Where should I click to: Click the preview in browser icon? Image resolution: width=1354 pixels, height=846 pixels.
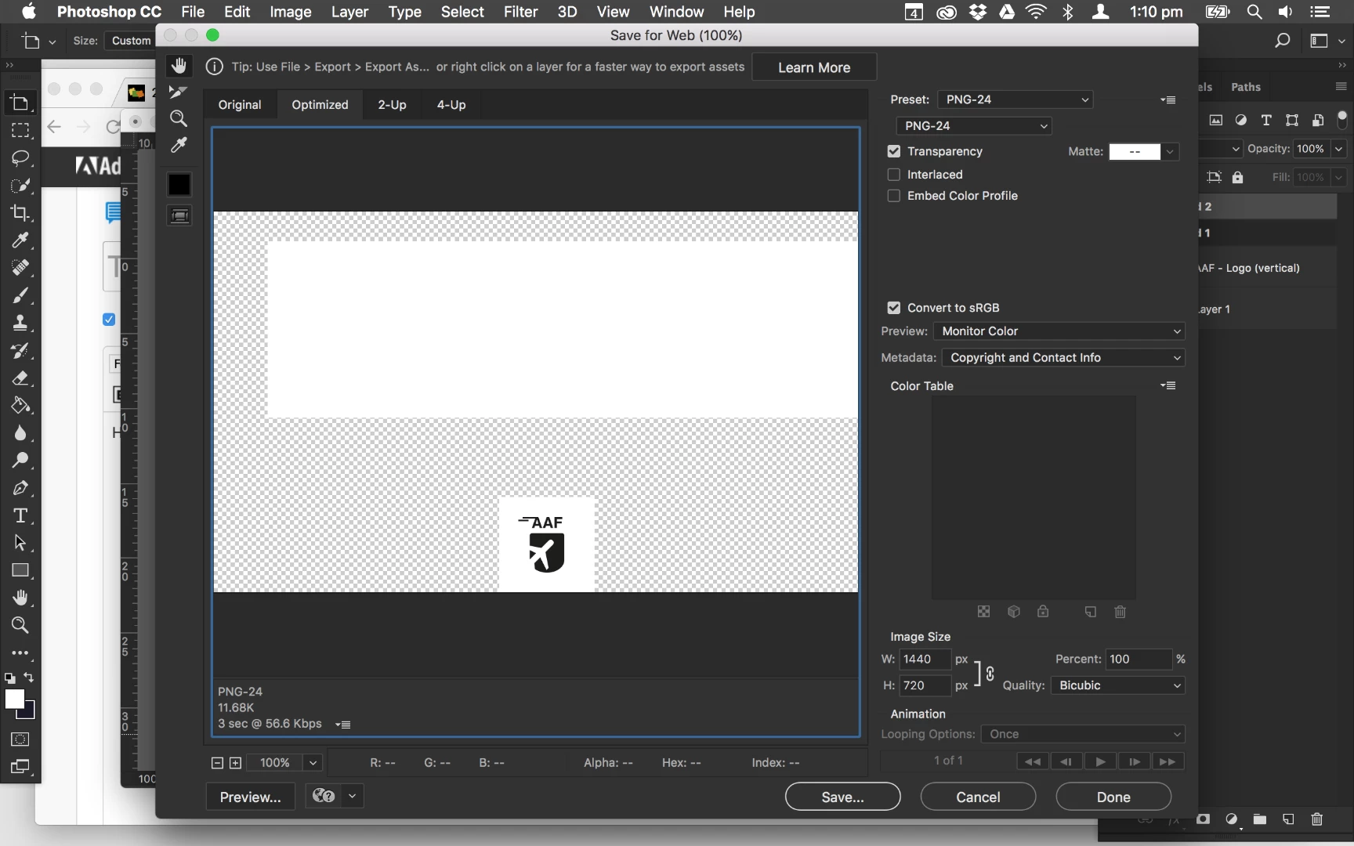[x=324, y=796]
